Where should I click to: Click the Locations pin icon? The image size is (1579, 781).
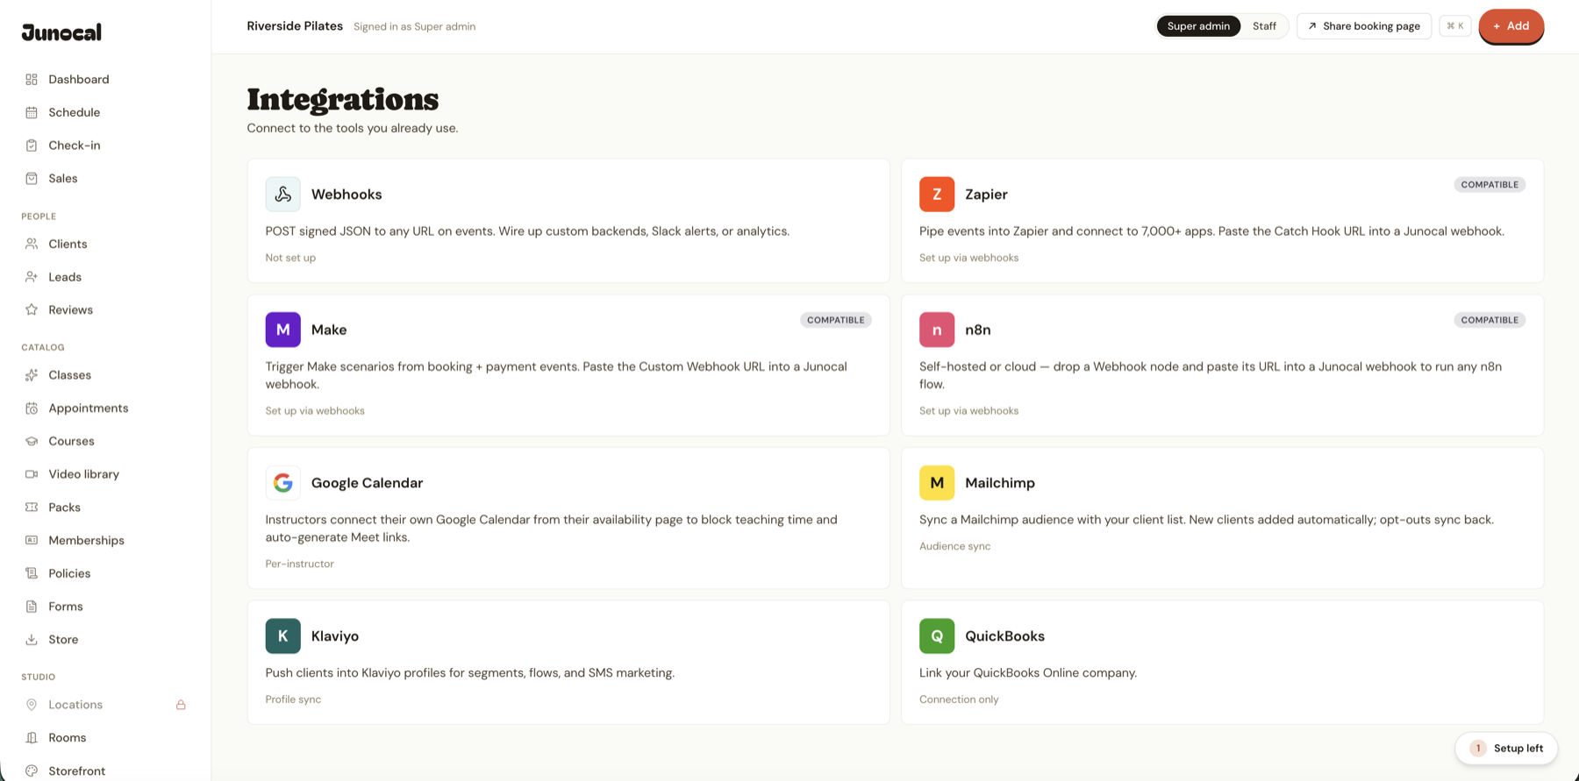click(32, 705)
